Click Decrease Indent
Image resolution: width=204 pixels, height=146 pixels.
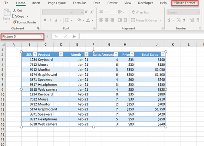coord(120,20)
